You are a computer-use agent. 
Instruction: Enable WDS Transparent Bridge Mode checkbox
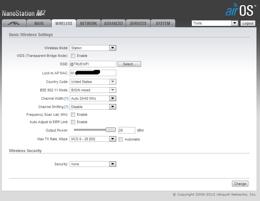click(73, 56)
